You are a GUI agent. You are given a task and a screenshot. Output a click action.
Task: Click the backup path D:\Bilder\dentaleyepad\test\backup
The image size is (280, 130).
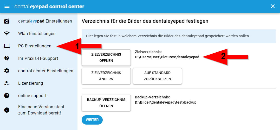(x=166, y=103)
